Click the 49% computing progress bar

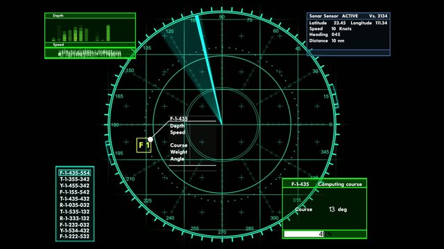point(325,234)
